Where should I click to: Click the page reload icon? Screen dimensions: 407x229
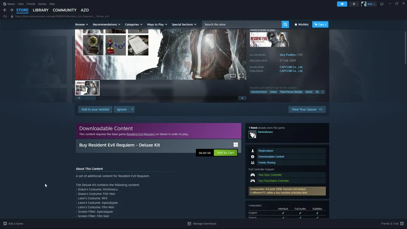coord(5,16)
